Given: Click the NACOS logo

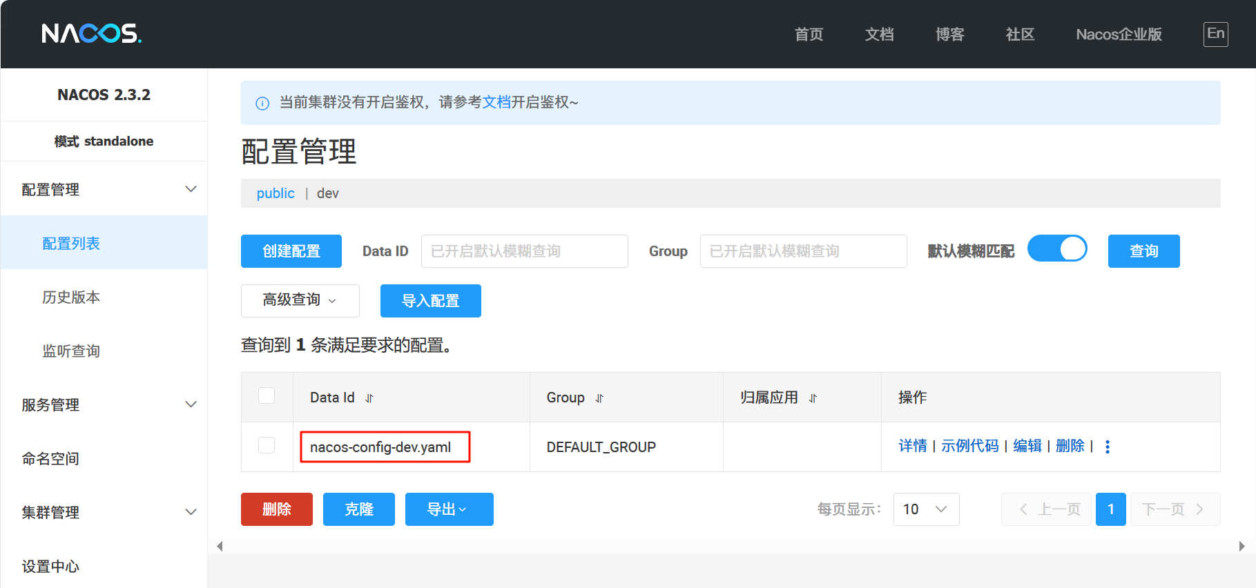Looking at the screenshot, I should click(x=91, y=33).
